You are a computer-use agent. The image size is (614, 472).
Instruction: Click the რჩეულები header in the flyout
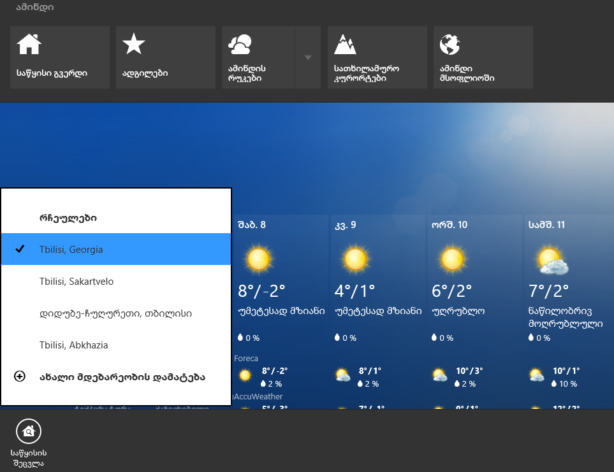[68, 218]
